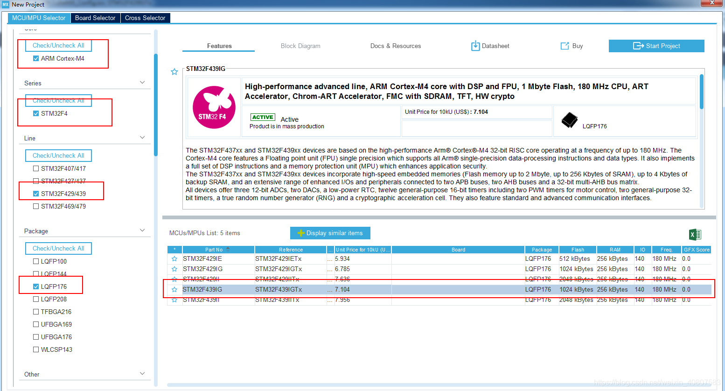
Task: Open the Docs & Resources tab
Action: tap(396, 46)
